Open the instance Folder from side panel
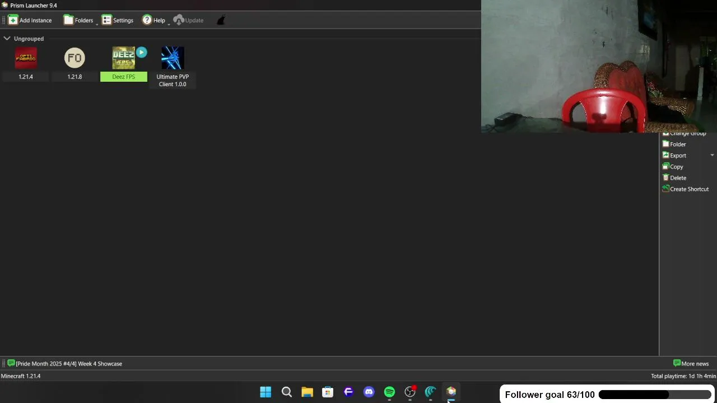 point(674,144)
